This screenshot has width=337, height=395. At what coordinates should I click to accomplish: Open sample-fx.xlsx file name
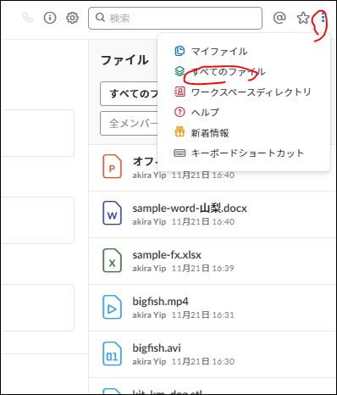pyautogui.click(x=167, y=255)
